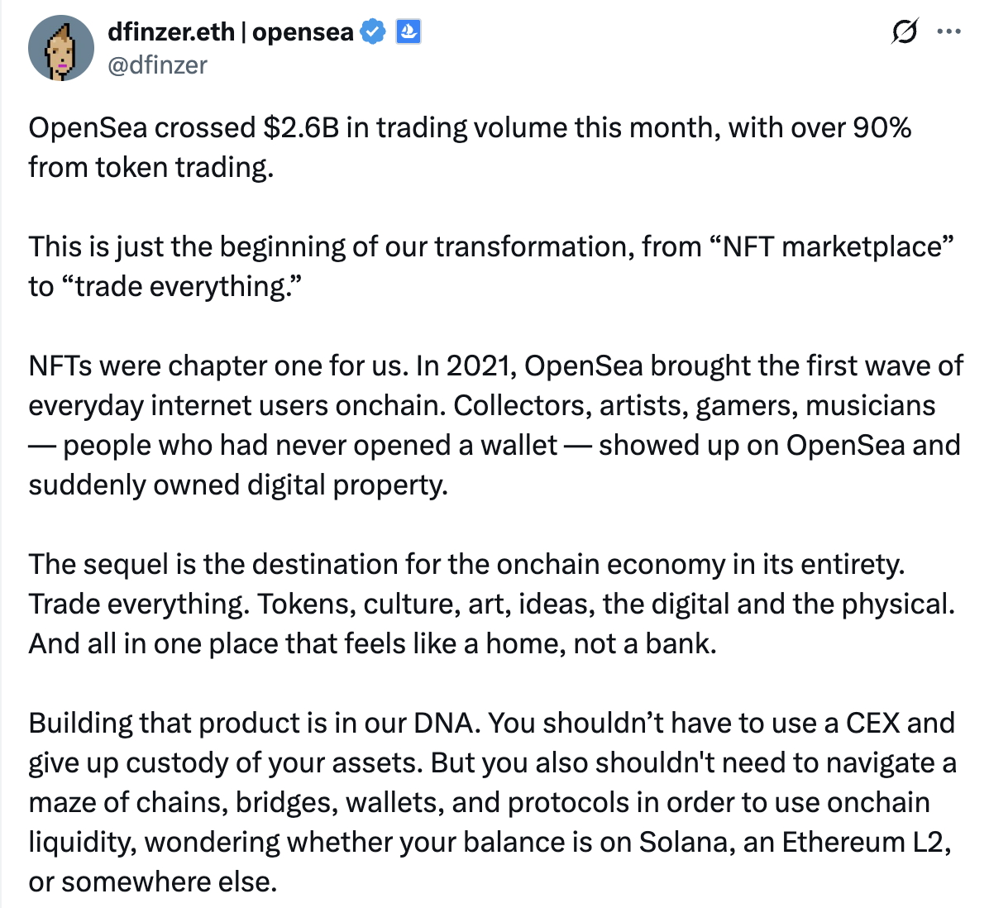Open the three-dot more options menu
The width and height of the screenshot is (989, 908).
click(x=948, y=32)
